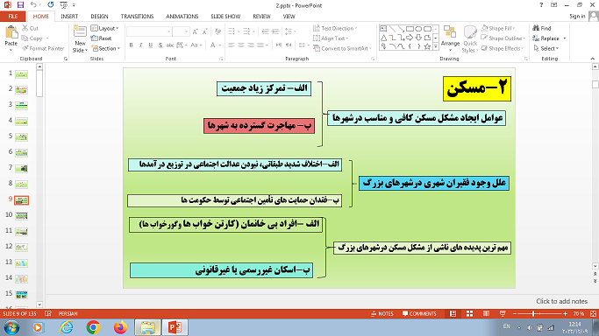Open the Arrange tool

point(450,38)
